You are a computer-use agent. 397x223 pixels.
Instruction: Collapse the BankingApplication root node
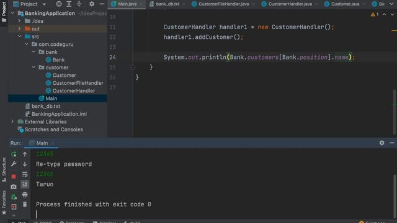pyautogui.click(x=12, y=13)
